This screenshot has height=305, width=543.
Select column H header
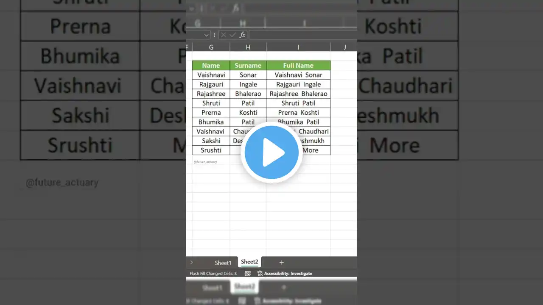pyautogui.click(x=248, y=47)
